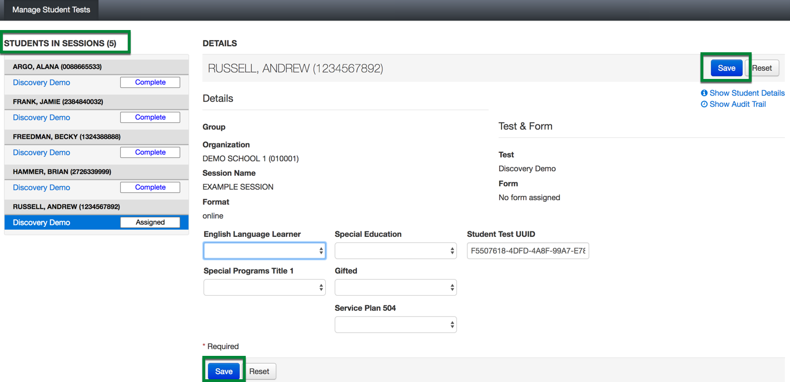Open the English Language Learner dropdown

(264, 251)
